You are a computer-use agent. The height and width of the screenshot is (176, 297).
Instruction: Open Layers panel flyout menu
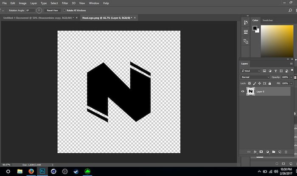point(291,63)
